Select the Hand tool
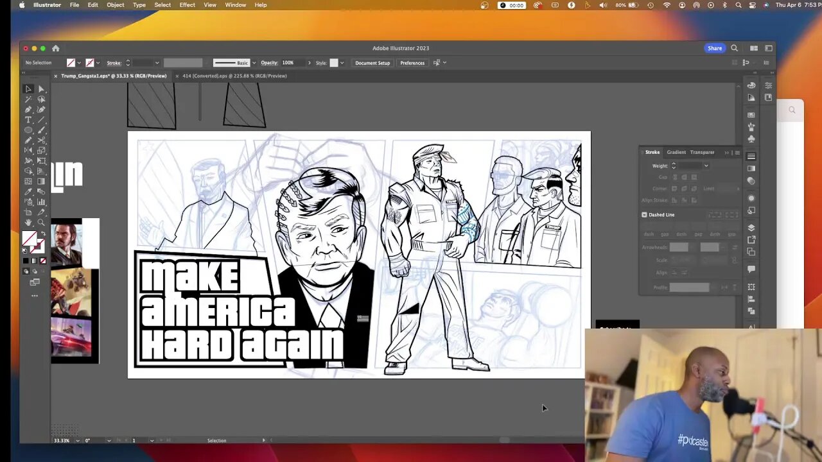This screenshot has height=462, width=822. (x=28, y=223)
